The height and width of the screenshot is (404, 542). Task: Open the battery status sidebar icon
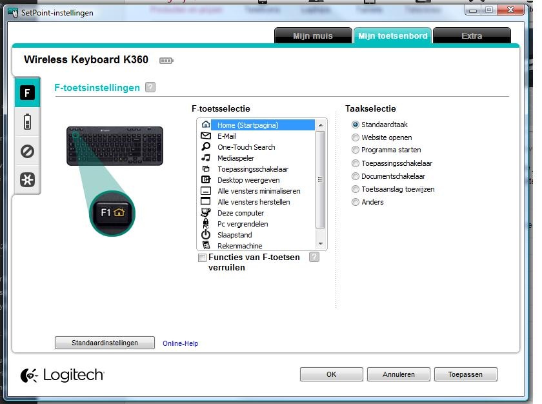click(x=27, y=121)
